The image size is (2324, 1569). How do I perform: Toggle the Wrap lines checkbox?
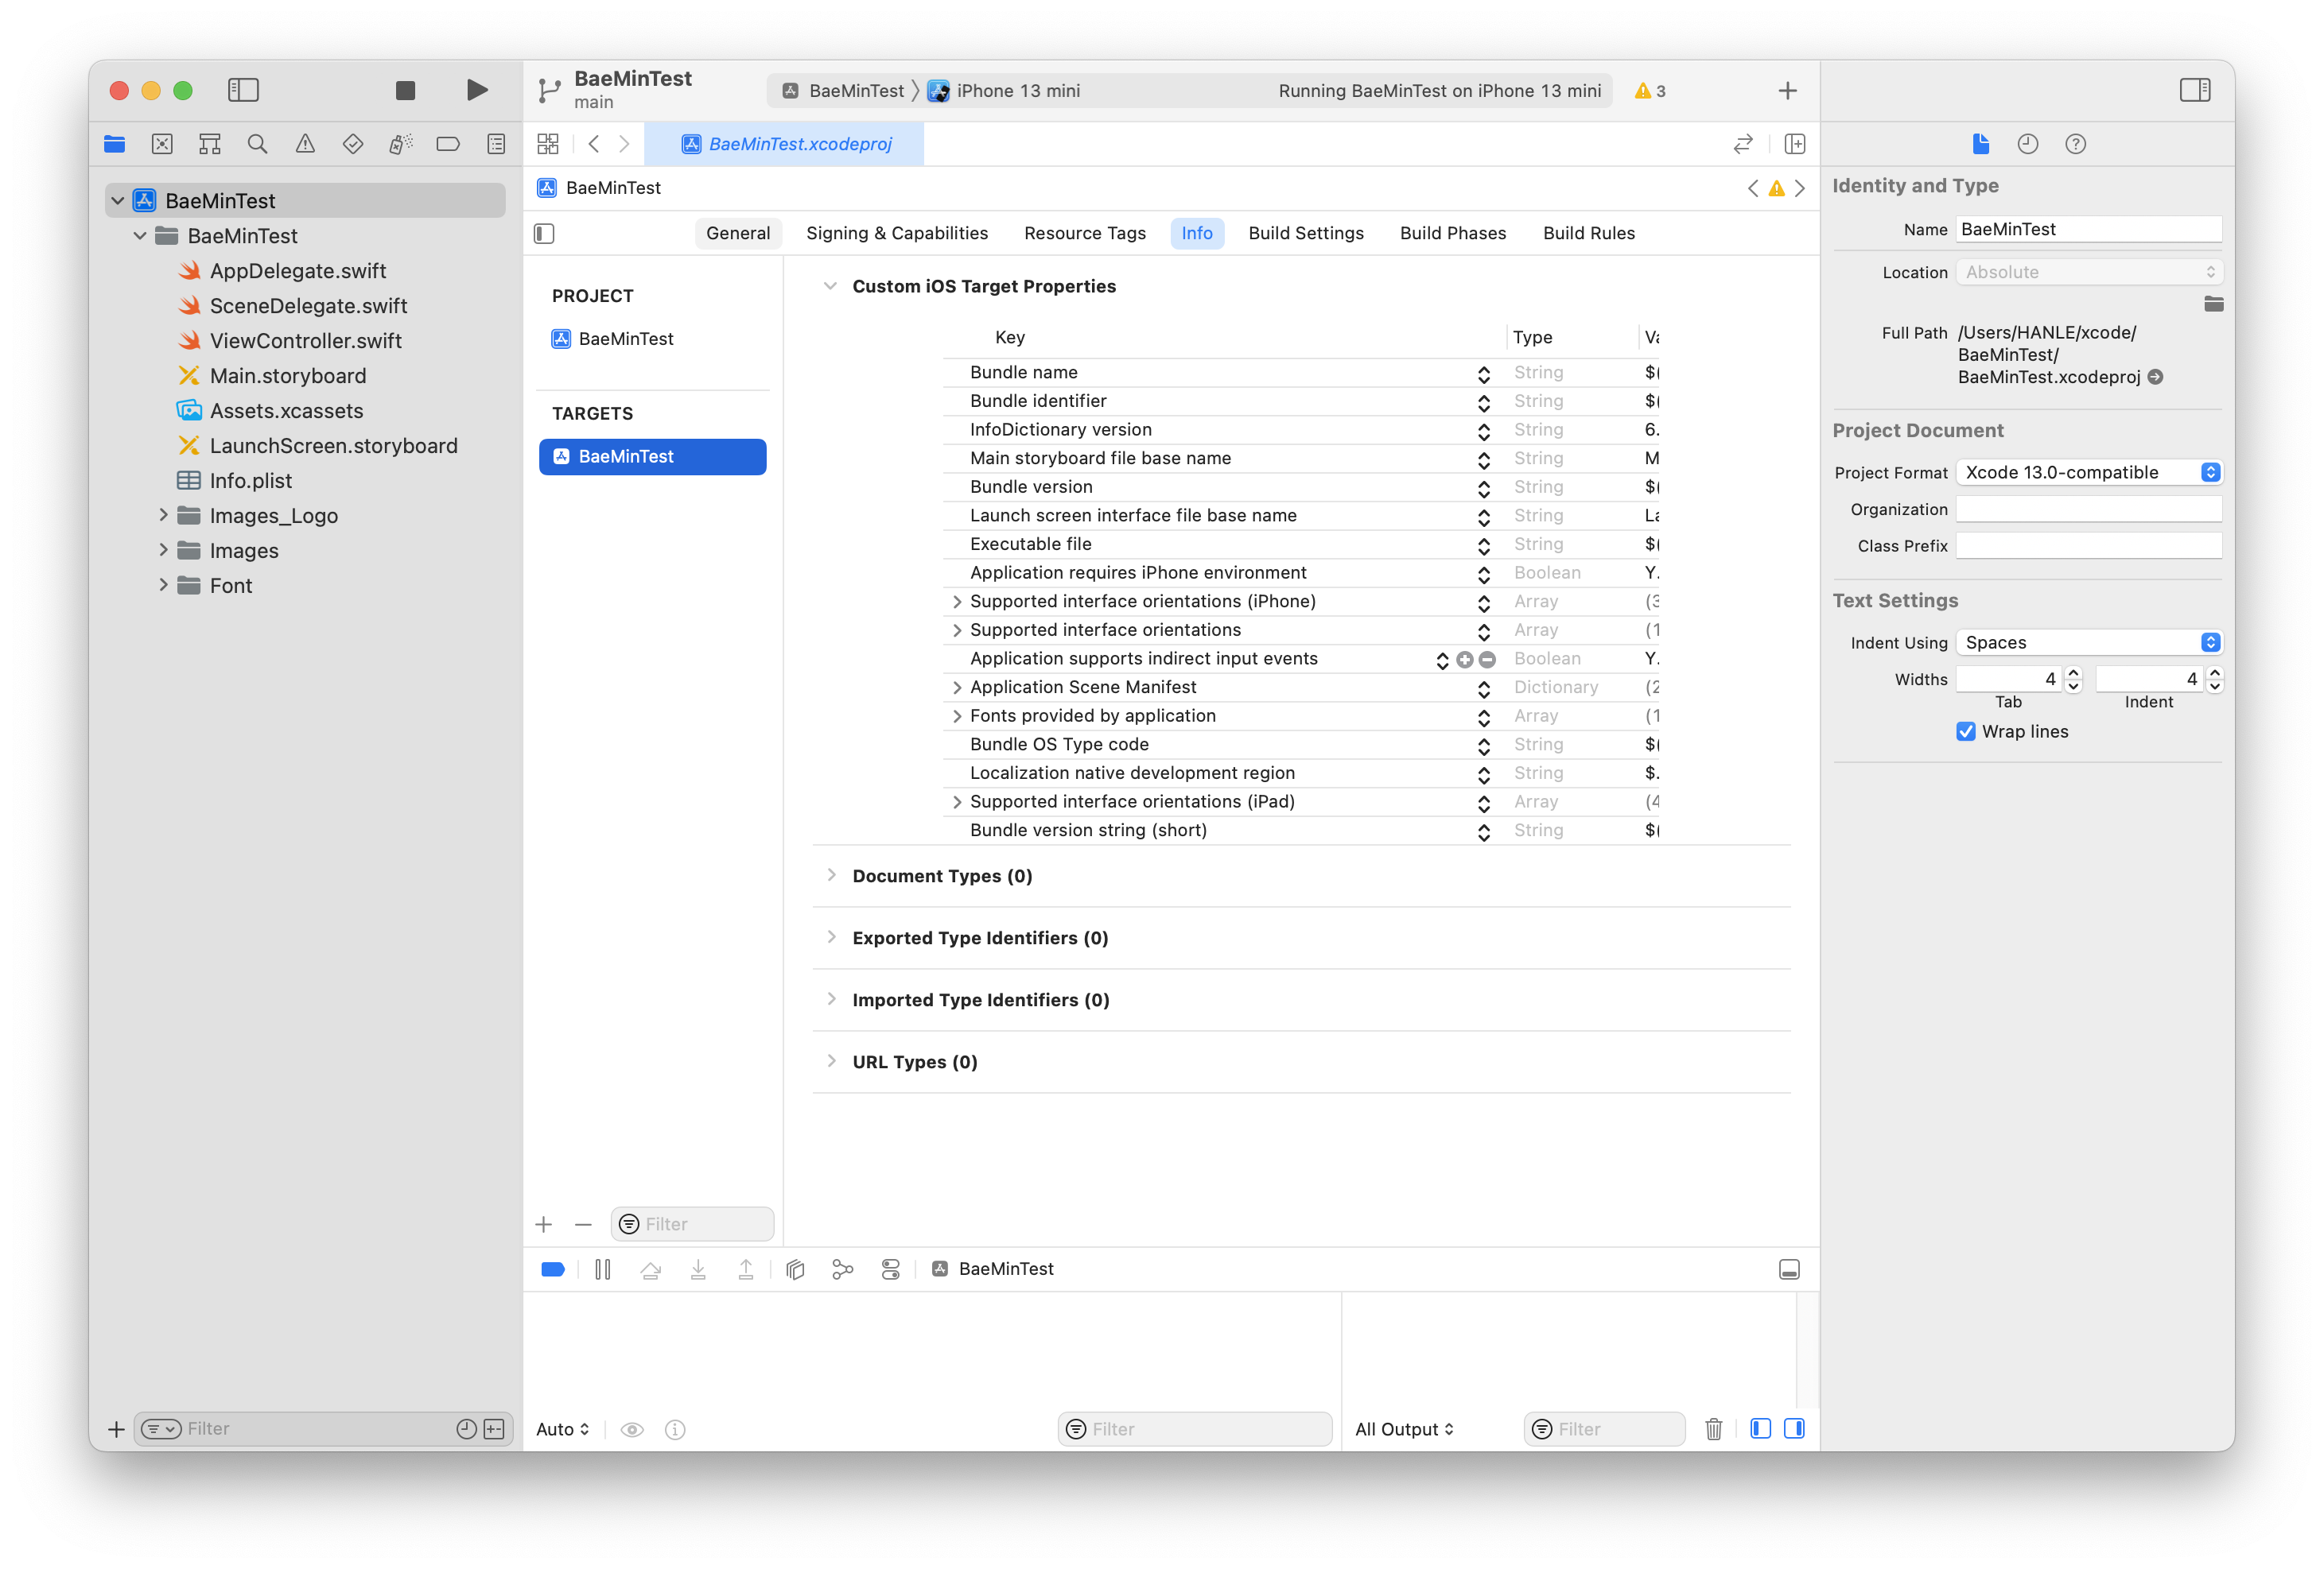pyautogui.click(x=1966, y=731)
